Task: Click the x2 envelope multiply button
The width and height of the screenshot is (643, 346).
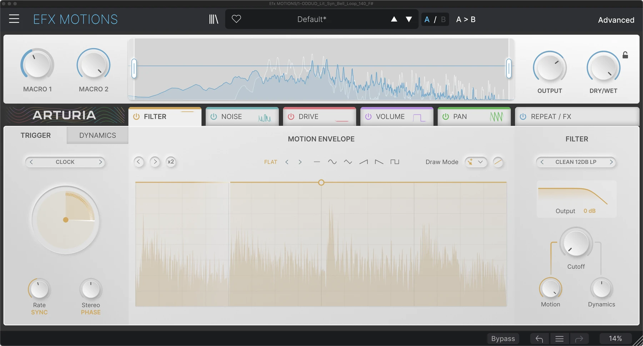Action: click(x=171, y=162)
